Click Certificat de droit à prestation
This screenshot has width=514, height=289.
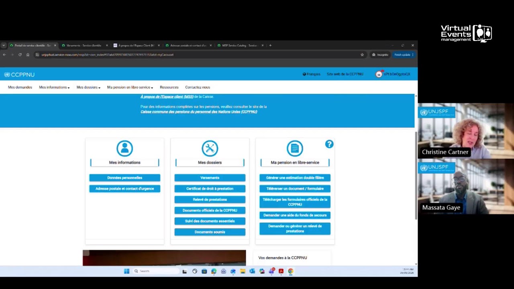(210, 189)
